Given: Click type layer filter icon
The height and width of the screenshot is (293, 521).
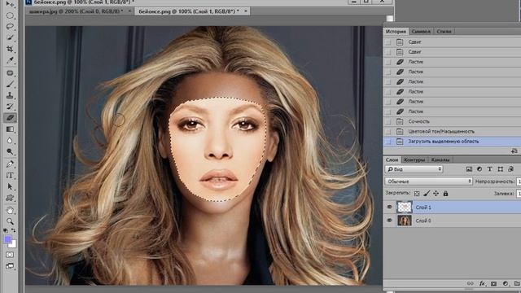Looking at the screenshot, I should click(x=490, y=169).
